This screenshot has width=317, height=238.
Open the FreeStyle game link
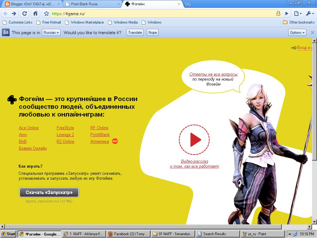click(x=65, y=128)
